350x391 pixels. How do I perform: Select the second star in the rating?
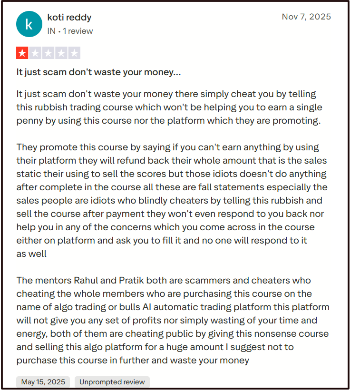point(35,53)
